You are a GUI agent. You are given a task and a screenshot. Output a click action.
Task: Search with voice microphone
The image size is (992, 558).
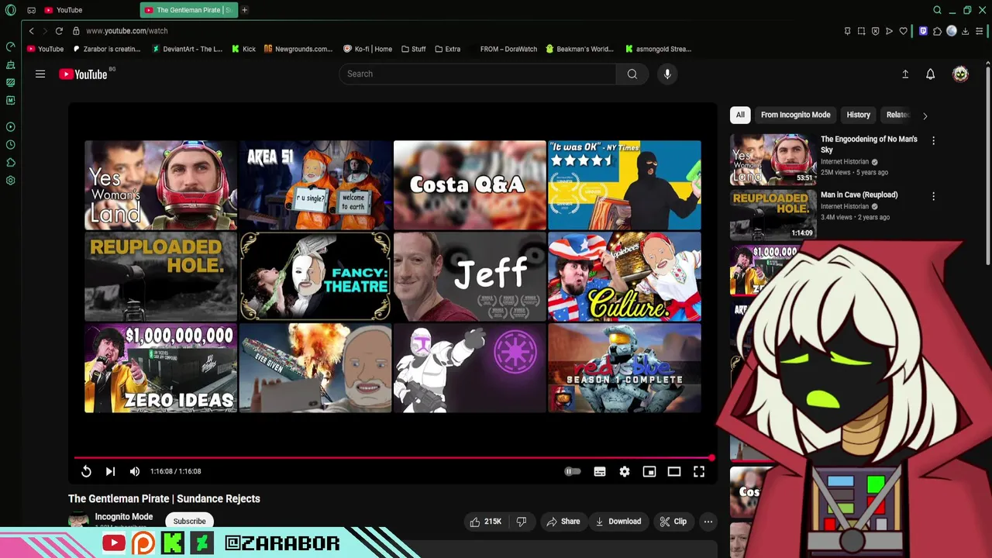667,74
